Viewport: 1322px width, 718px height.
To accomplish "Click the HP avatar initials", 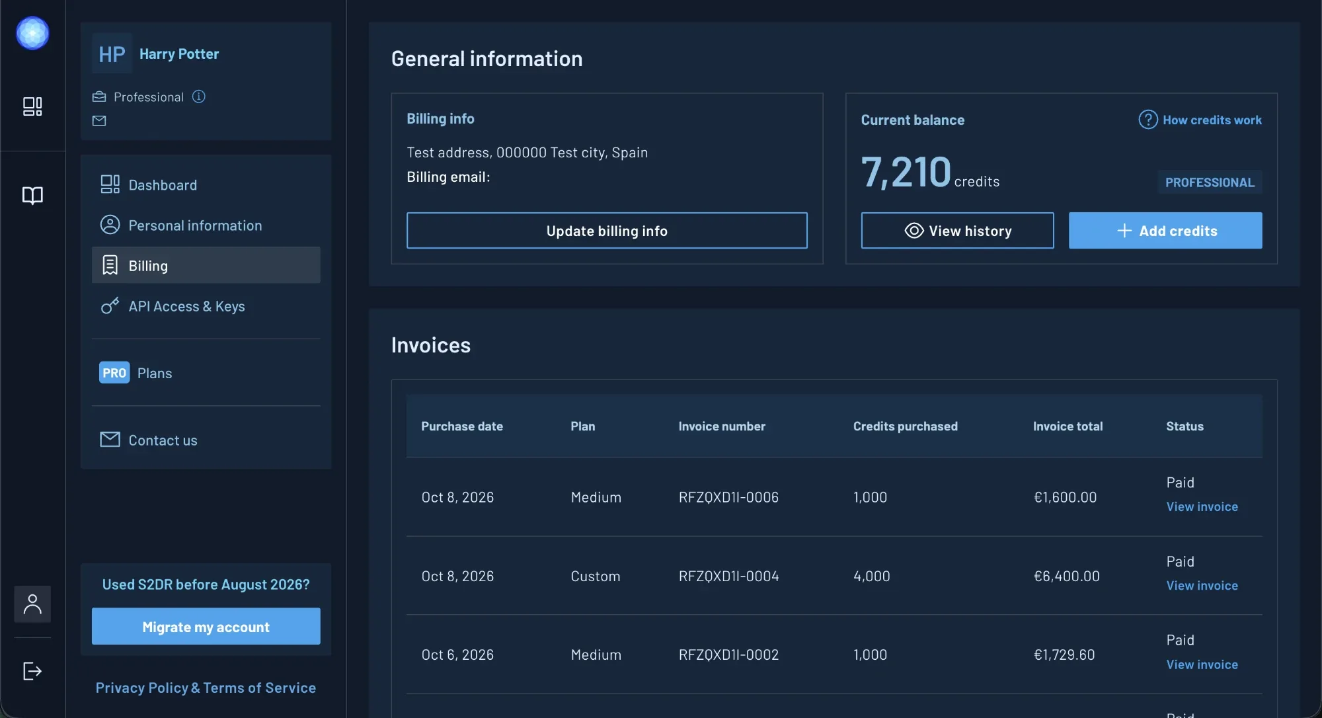I will [x=112, y=54].
